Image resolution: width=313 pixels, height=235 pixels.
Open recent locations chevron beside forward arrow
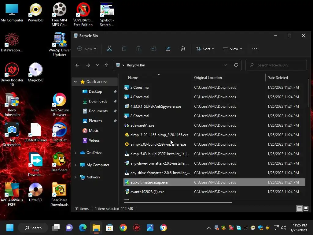coord(97,65)
